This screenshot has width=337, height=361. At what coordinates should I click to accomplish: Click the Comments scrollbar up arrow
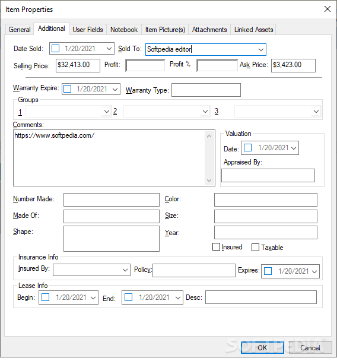(x=209, y=137)
